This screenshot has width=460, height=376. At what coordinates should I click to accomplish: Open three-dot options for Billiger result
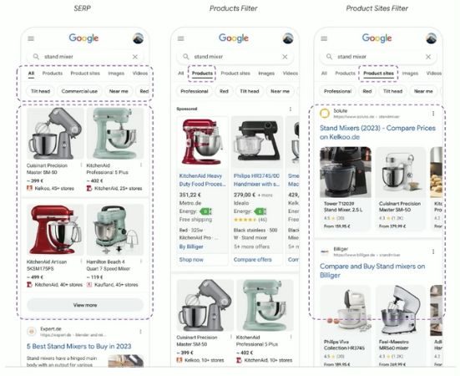coord(433,252)
